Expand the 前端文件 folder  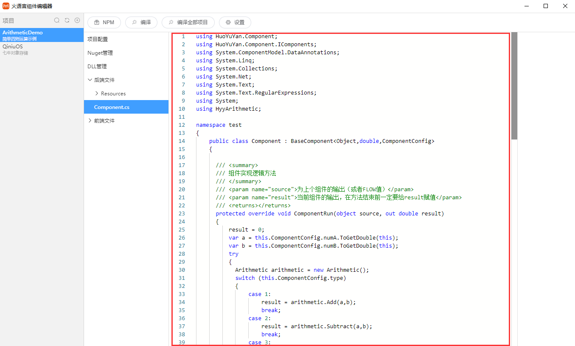pyautogui.click(x=90, y=120)
